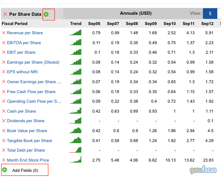Open Earnings per Share (Diluted) link

coord(33,62)
